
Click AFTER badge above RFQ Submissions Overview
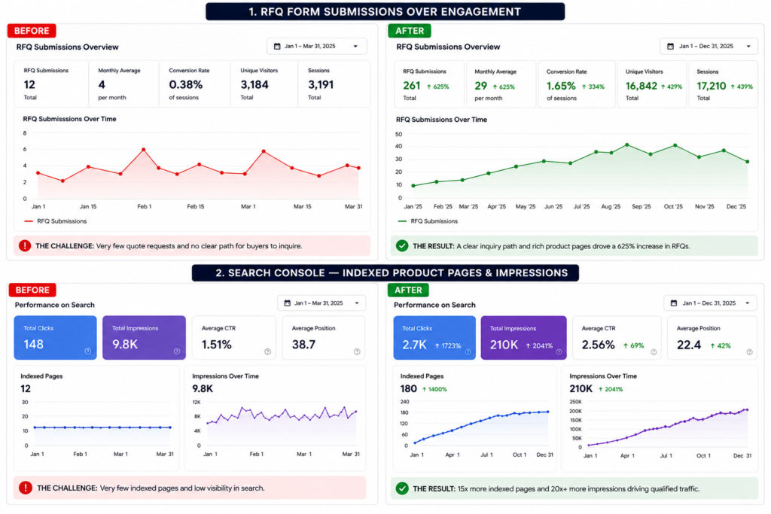(410, 30)
